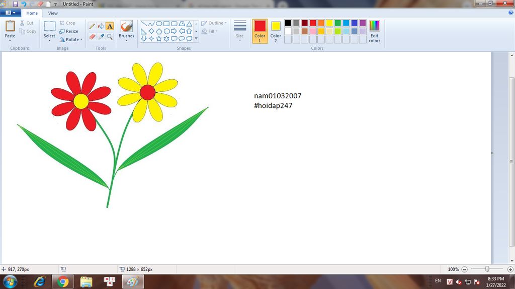Open Customize Quick Access Toolbar arrow
Viewport: 515px width, 289px height.
(55, 4)
